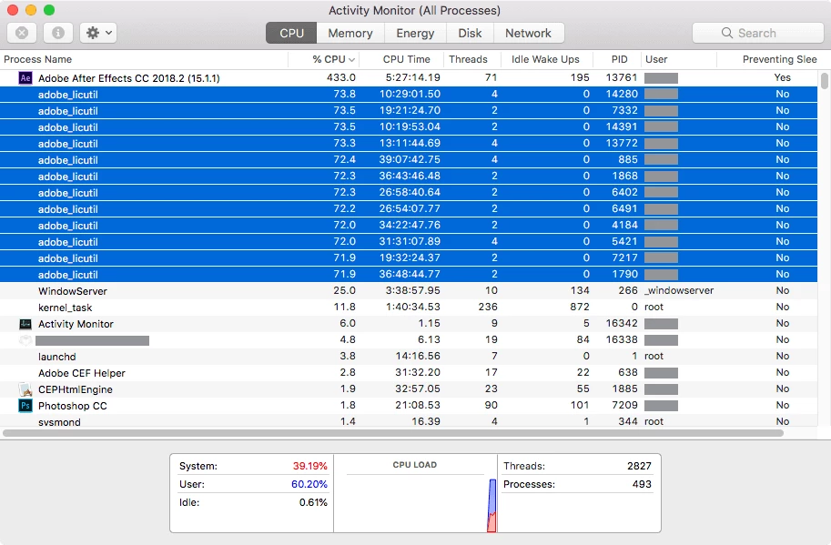Select the sysmond process row
The image size is (831, 545).
409,421
